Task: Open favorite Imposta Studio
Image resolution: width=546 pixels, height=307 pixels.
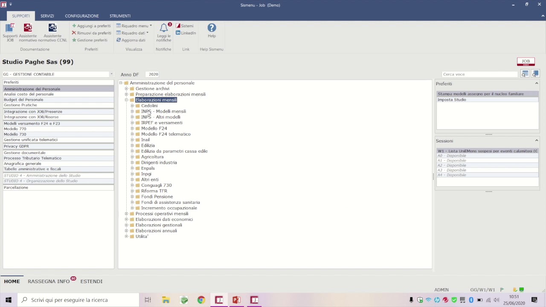Action: [x=487, y=100]
